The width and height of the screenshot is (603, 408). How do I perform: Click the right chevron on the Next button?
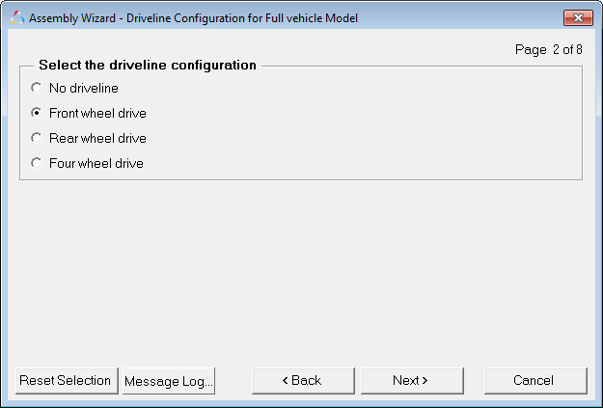click(x=425, y=381)
